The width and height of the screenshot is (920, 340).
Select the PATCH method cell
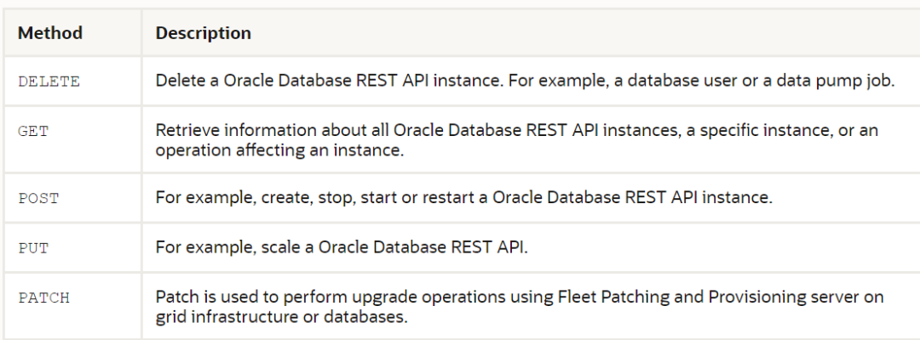coord(43,297)
